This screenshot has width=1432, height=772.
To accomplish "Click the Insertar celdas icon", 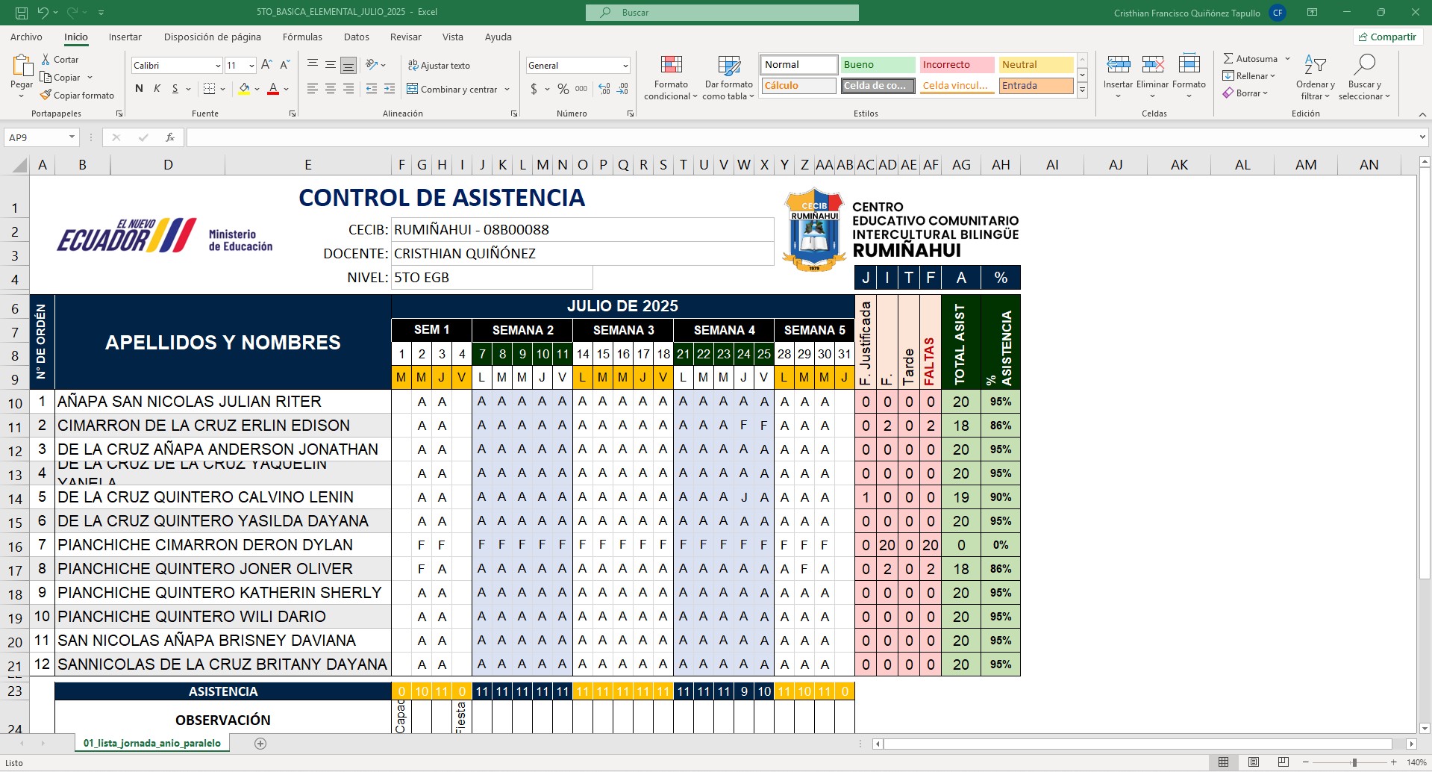I will (1118, 66).
